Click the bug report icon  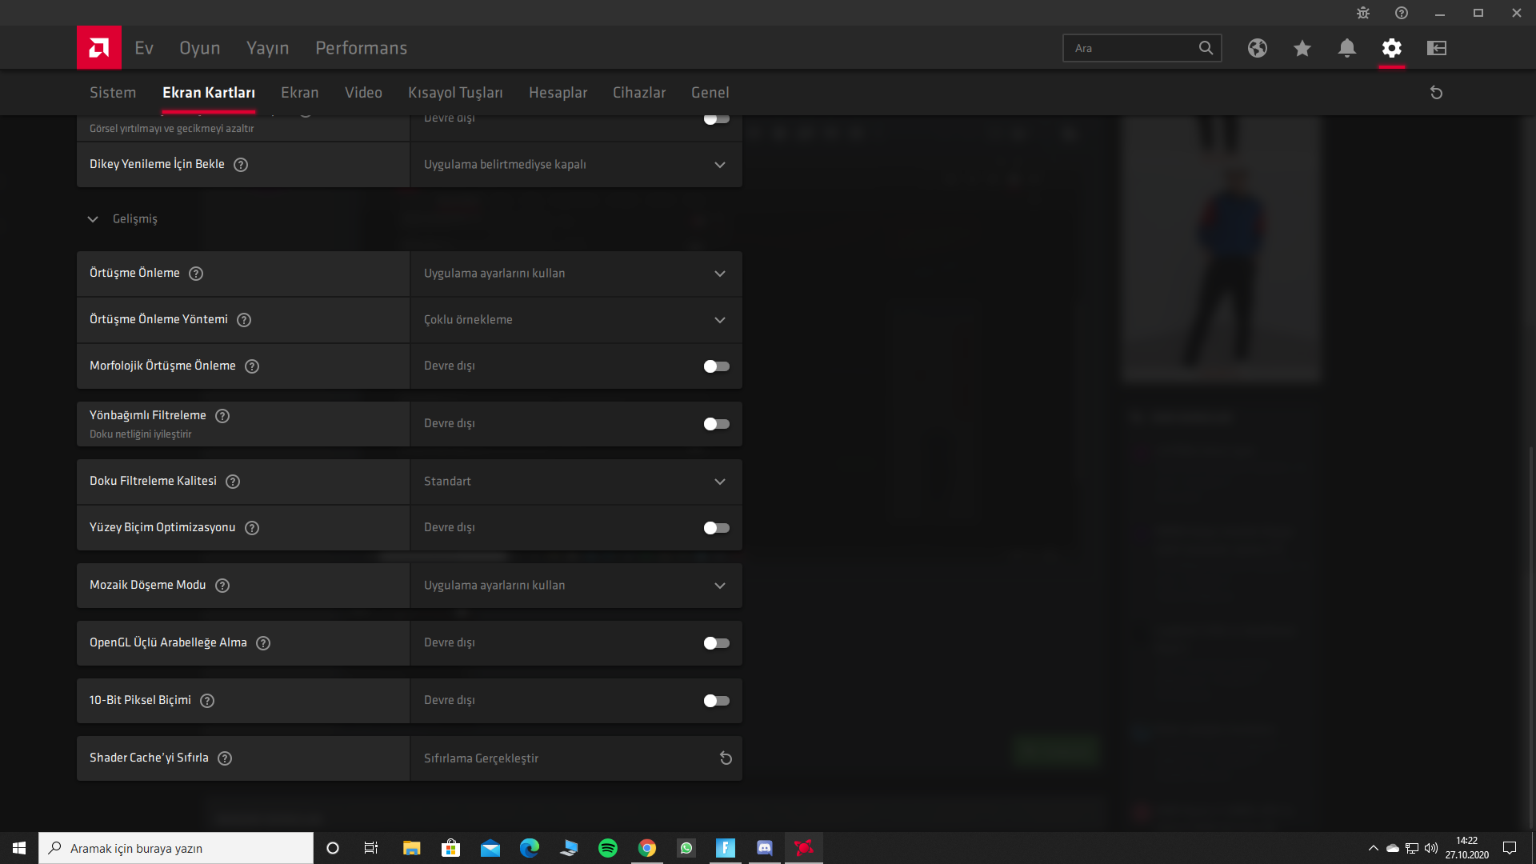pyautogui.click(x=1362, y=13)
